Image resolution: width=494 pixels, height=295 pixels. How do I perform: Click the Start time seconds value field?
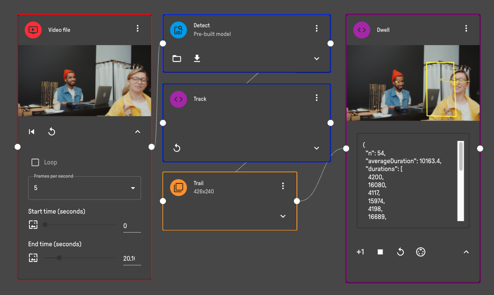pos(131,226)
